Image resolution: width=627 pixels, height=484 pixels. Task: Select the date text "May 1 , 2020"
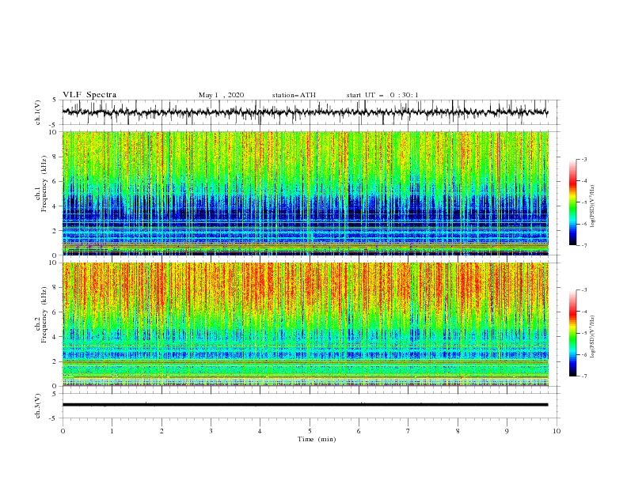point(221,95)
